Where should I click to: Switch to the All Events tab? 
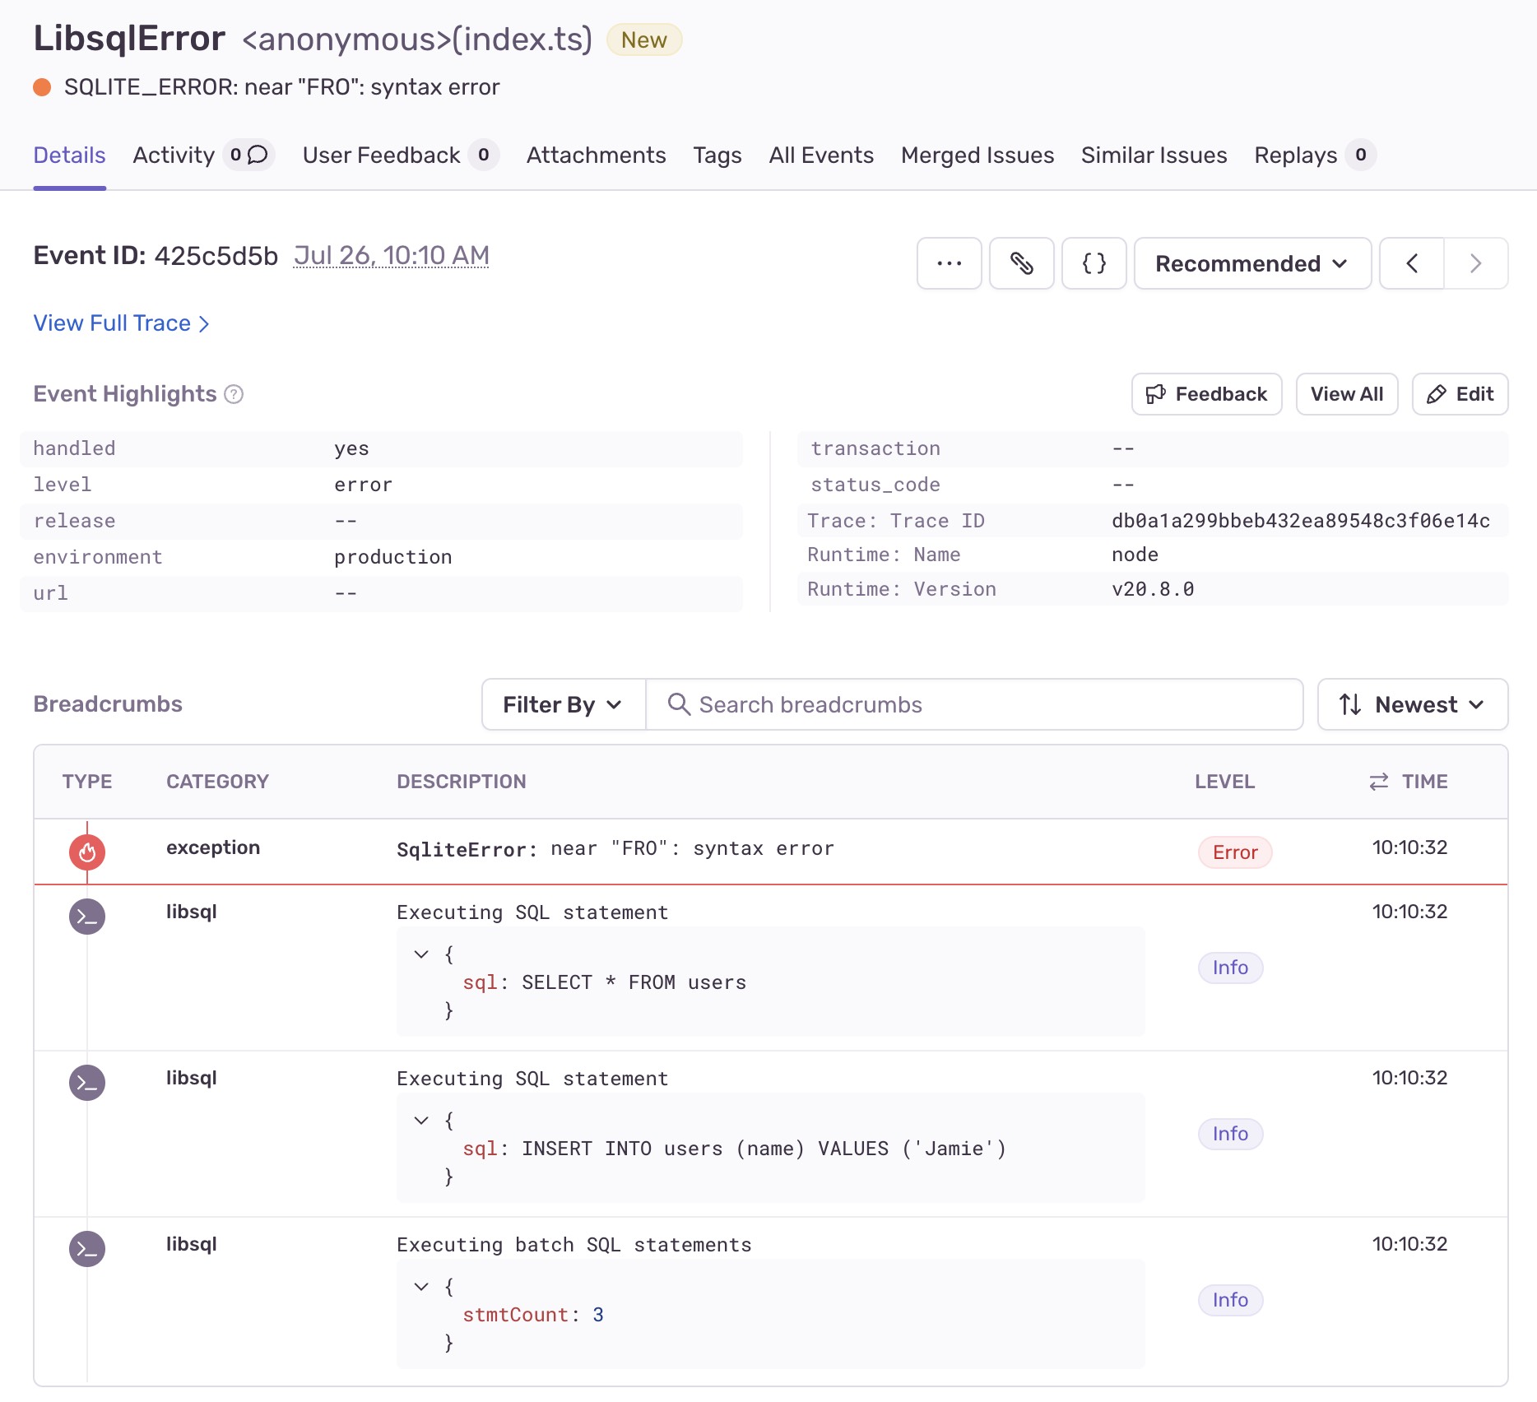820,155
